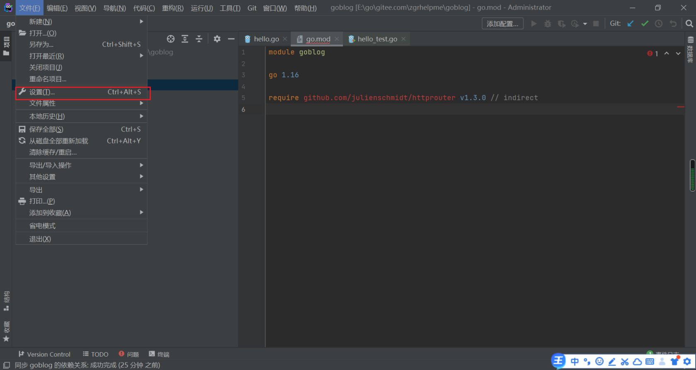Click the GoLand logo icon
Screen dimensions: 696x370
(8, 7)
